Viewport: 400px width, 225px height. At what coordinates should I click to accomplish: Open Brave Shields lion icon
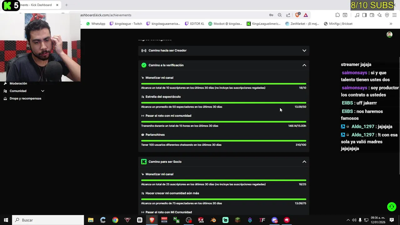coord(297,15)
